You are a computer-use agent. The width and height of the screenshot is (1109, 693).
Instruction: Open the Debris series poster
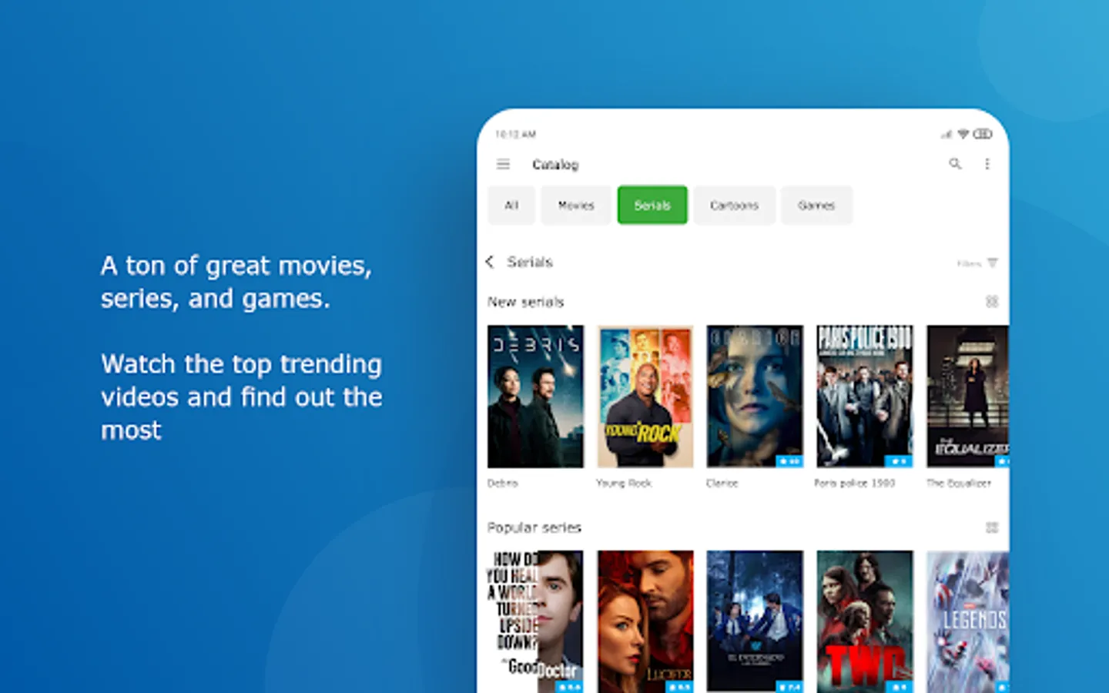[x=535, y=397]
